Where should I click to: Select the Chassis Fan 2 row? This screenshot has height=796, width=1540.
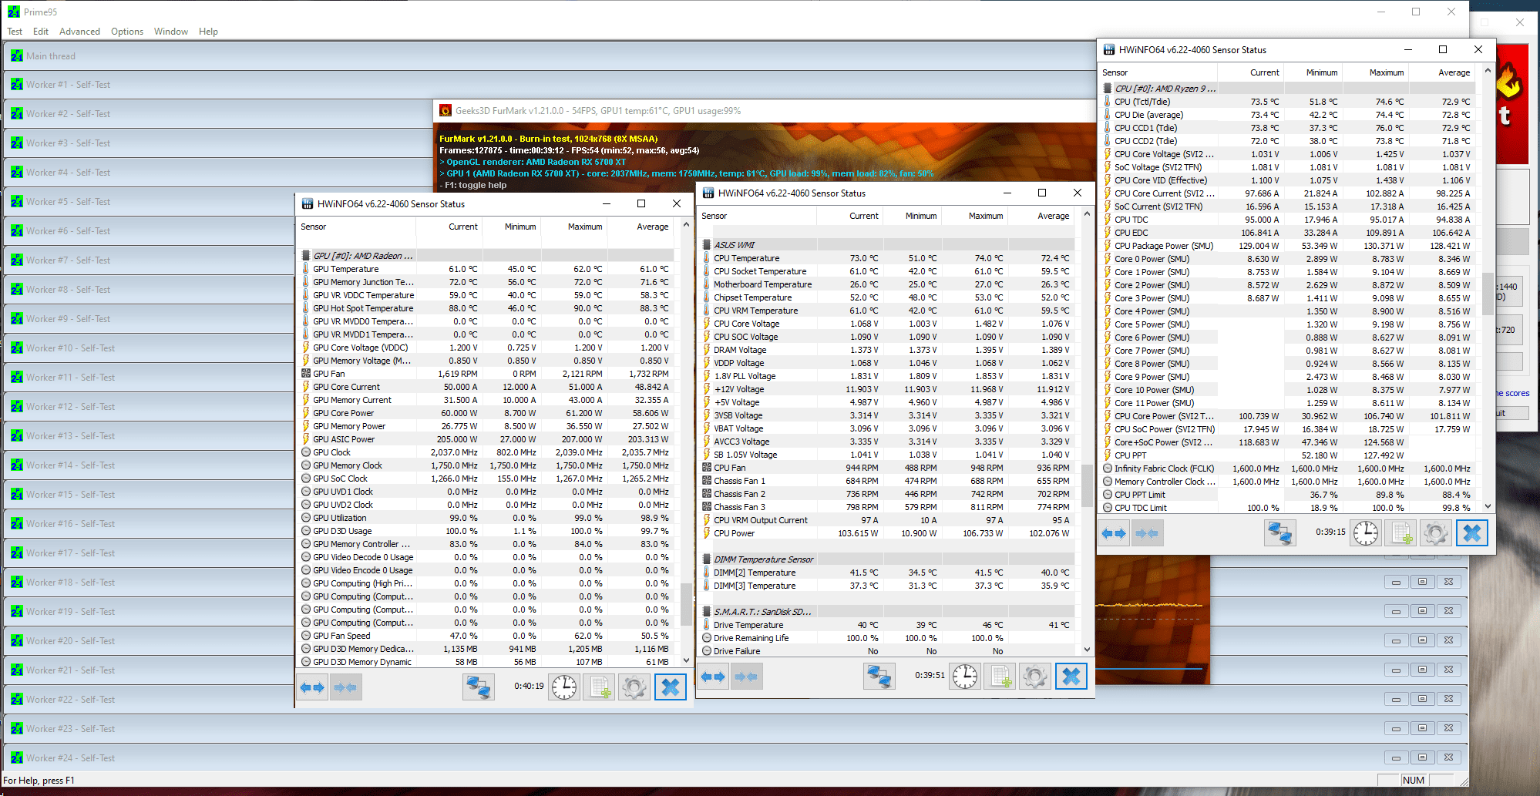[x=887, y=494]
